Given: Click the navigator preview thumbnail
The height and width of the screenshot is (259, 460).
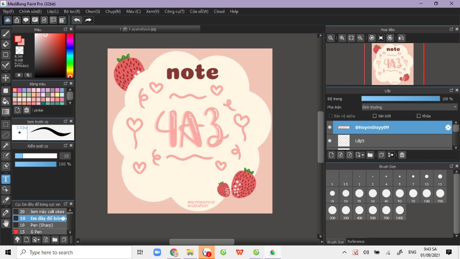Looking at the screenshot, I should click(393, 64).
